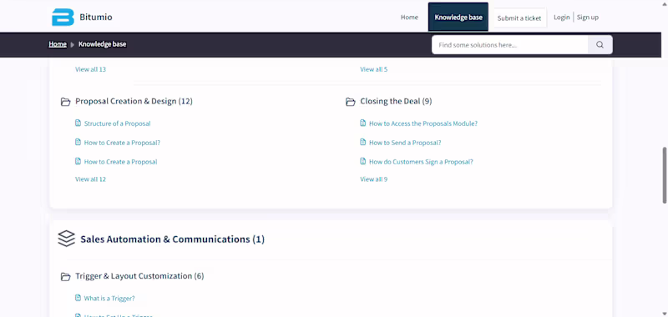Click the Bitumio logo icon
Screen dimensions: 668x317
point(63,18)
